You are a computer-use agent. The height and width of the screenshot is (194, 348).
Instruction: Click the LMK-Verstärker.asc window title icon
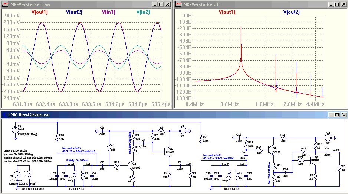(4, 115)
